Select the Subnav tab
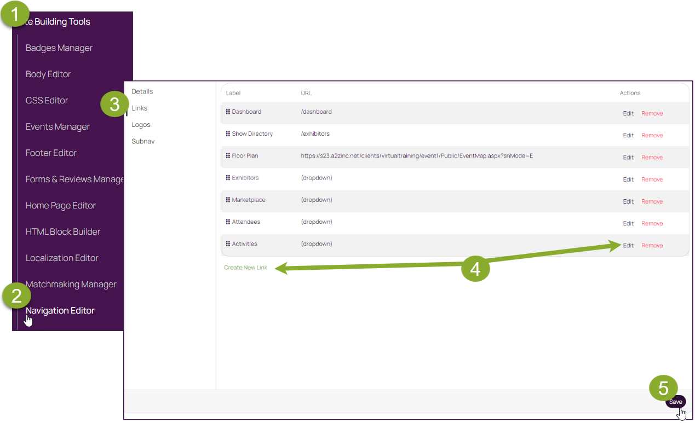 point(143,141)
